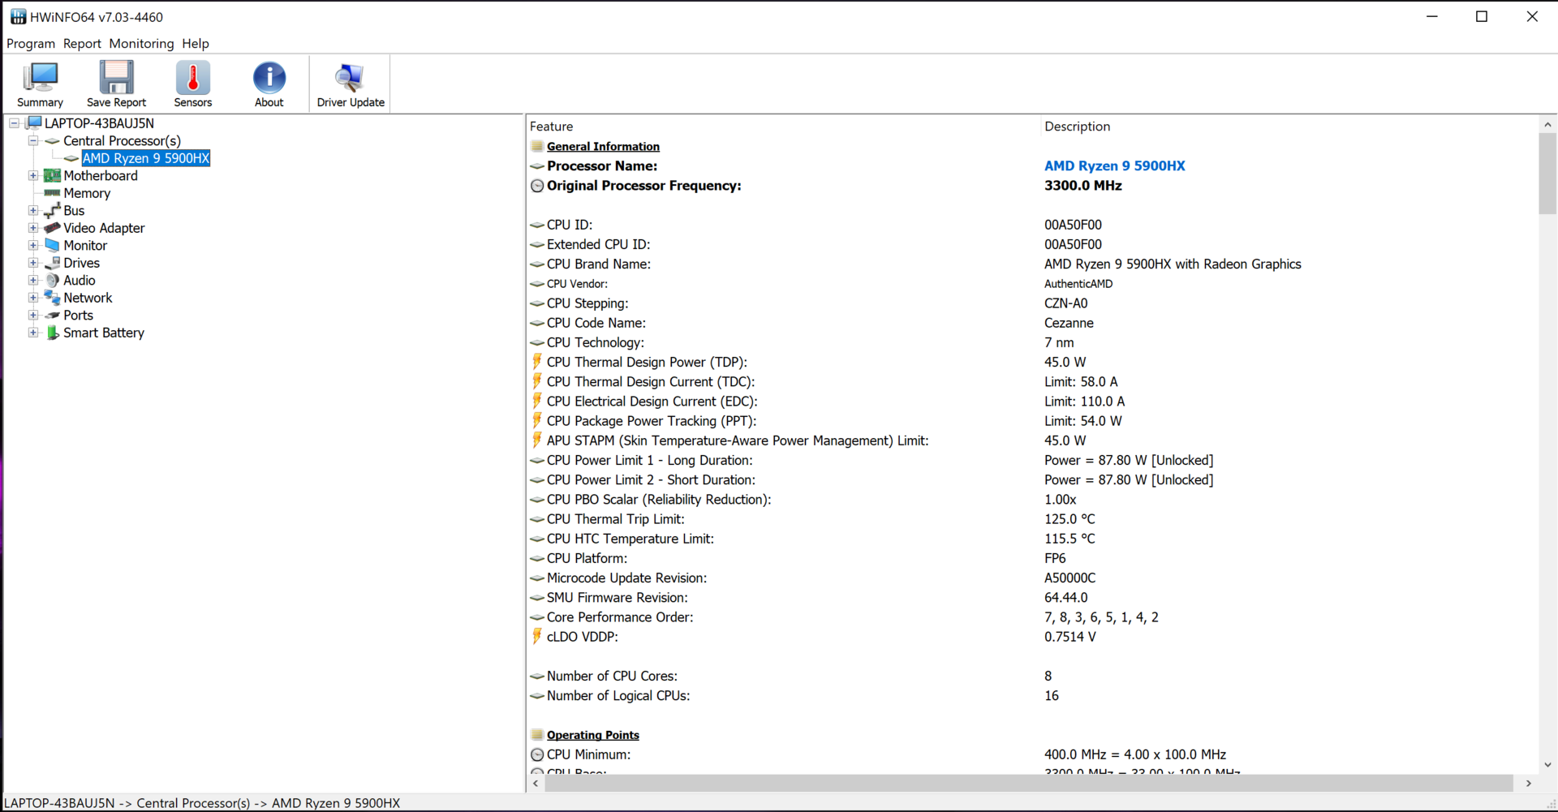Expand the Ports node
The image size is (1558, 812).
33,316
